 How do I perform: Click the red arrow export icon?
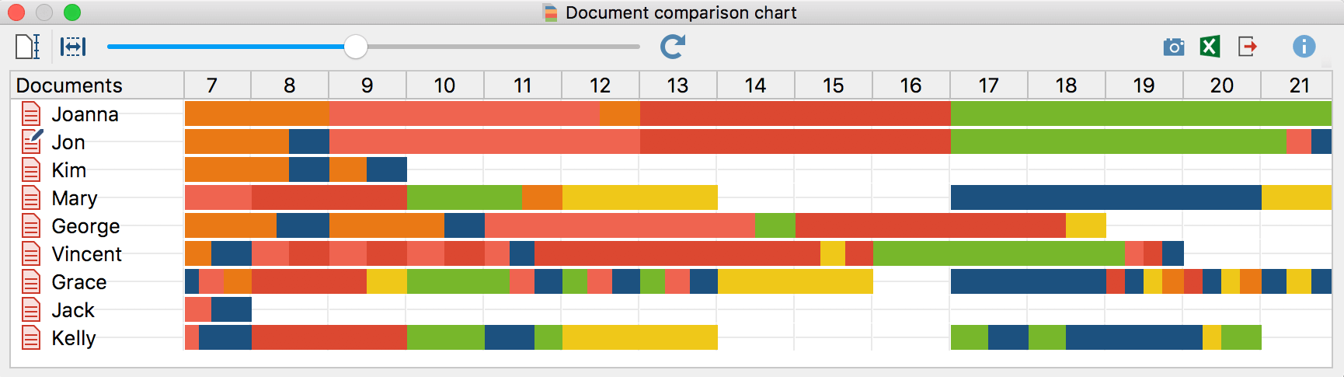1248,47
